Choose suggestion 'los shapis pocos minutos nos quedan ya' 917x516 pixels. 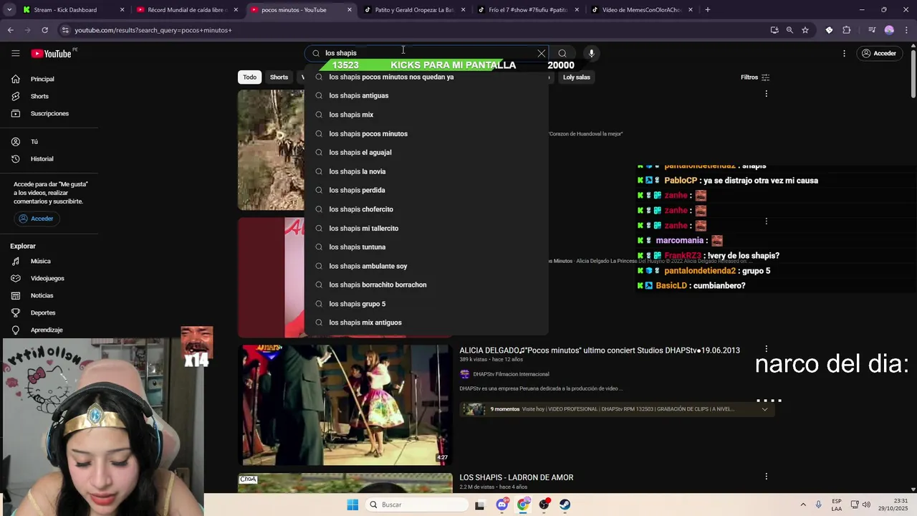click(x=426, y=77)
